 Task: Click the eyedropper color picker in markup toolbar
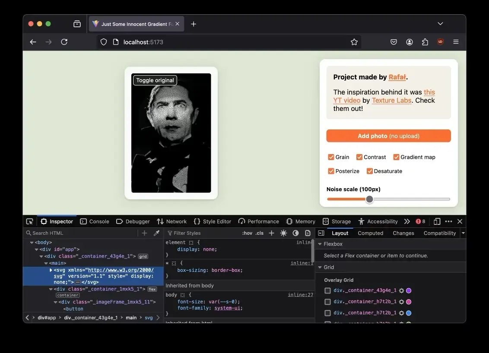[x=156, y=233]
